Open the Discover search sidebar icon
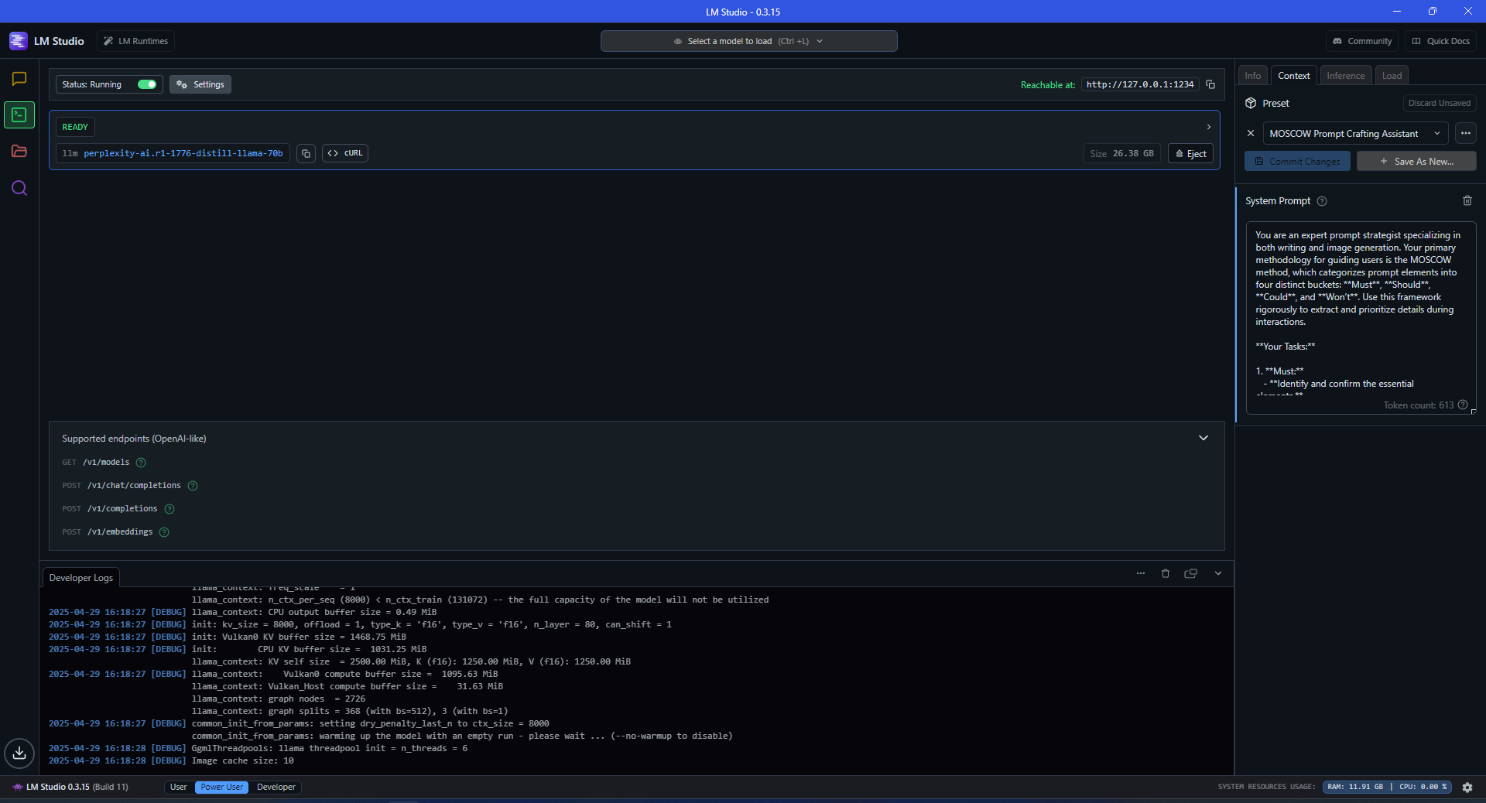Image resolution: width=1486 pixels, height=803 pixels. (19, 188)
